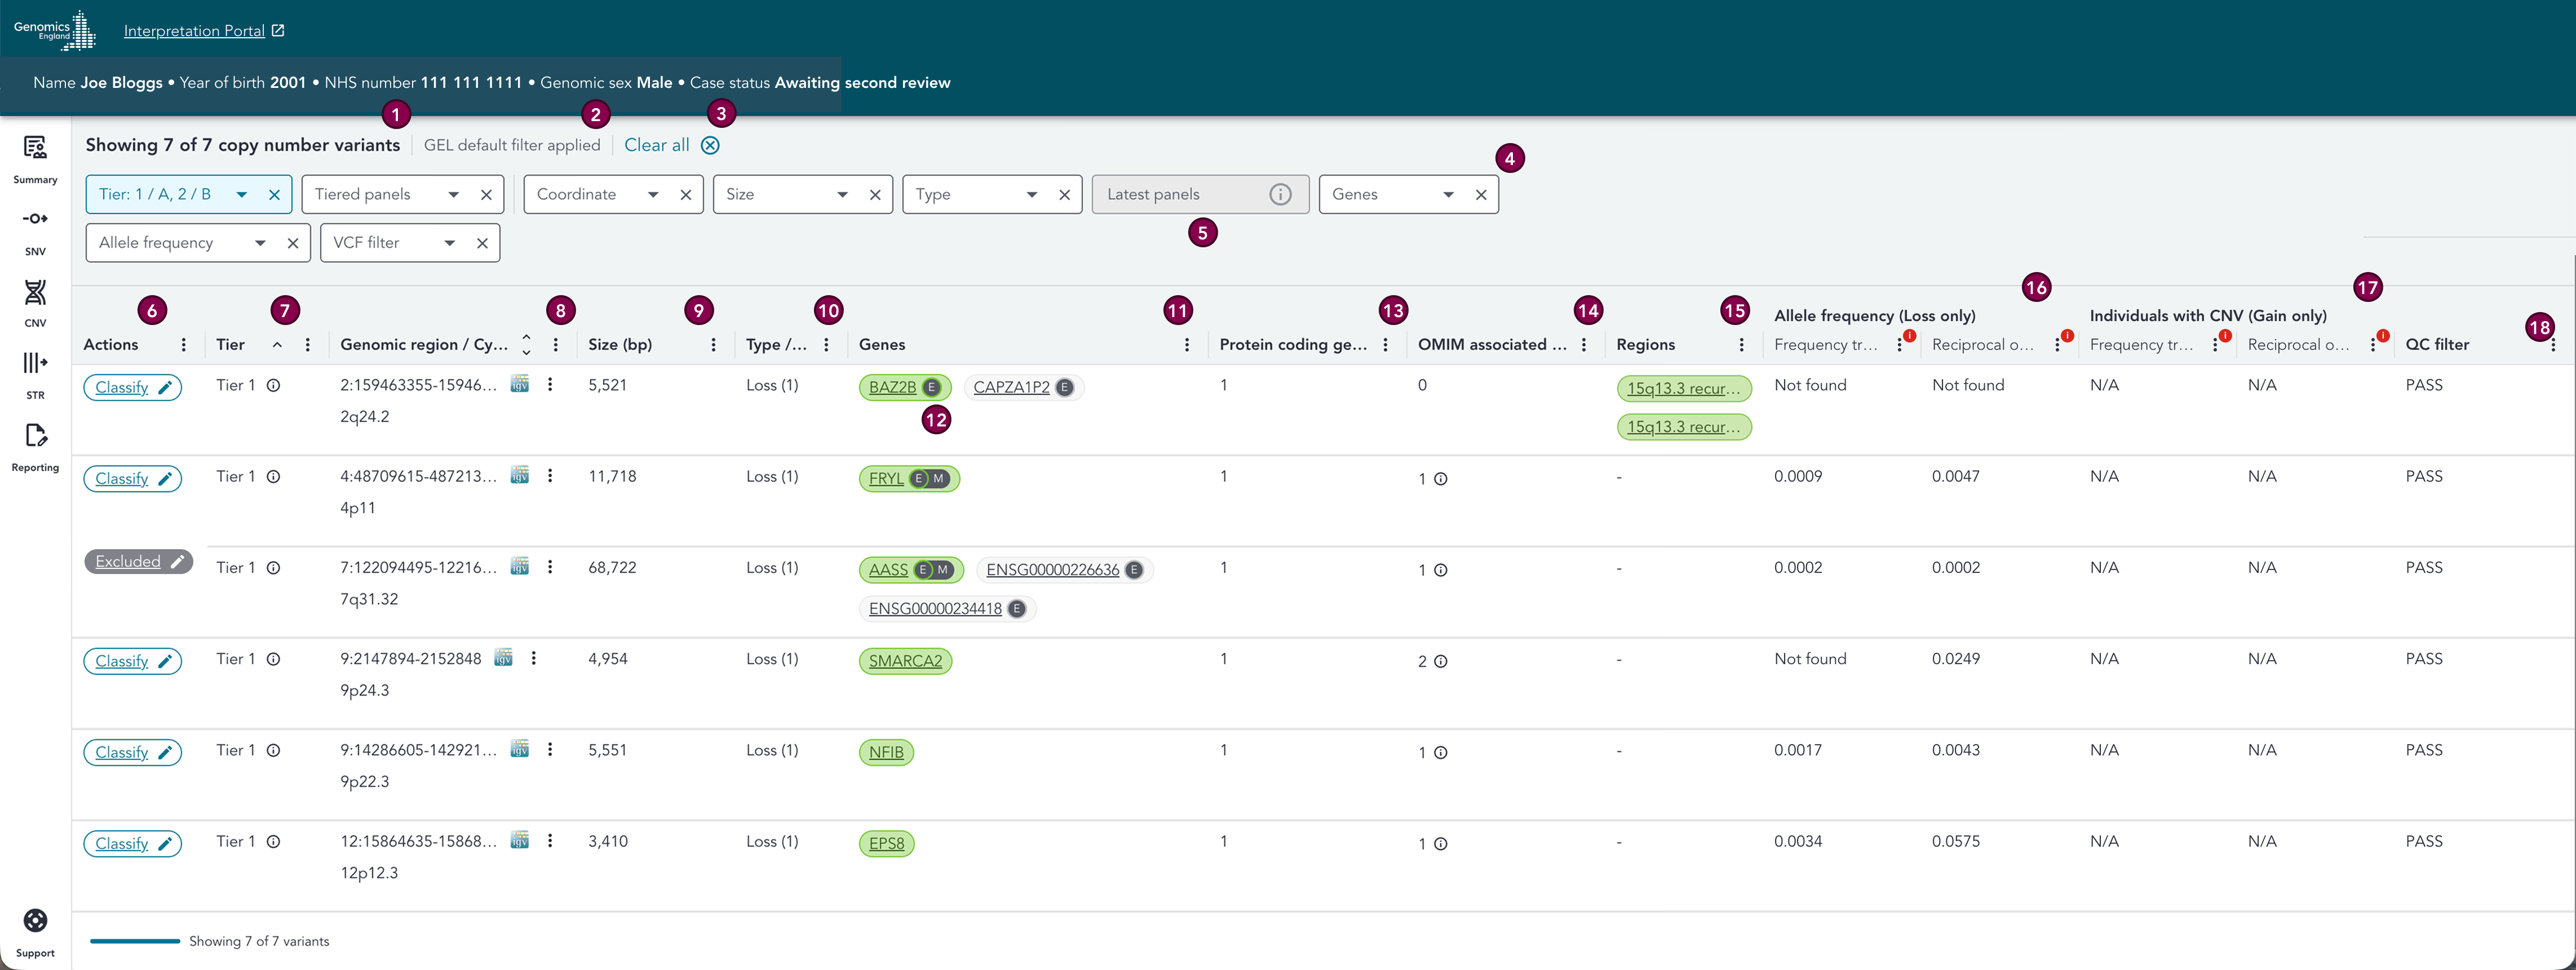Viewport: 2576px width, 970px height.
Task: Click the Latest panels field
Action: tap(1200, 195)
